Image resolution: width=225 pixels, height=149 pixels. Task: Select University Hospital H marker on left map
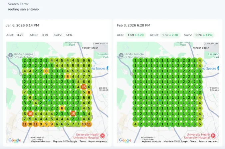tap(102, 135)
